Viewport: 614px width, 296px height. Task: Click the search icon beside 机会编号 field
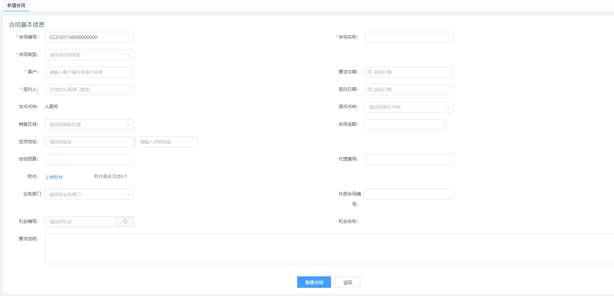tap(125, 221)
